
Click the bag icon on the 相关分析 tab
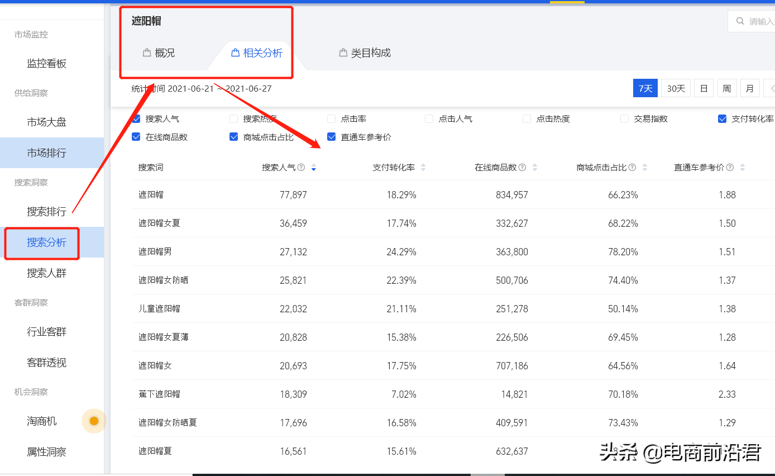pyautogui.click(x=235, y=53)
